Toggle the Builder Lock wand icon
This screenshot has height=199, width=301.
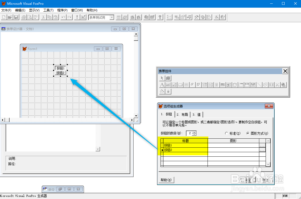(162, 91)
